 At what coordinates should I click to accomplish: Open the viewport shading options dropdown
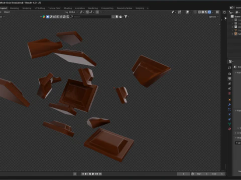click(213, 12)
